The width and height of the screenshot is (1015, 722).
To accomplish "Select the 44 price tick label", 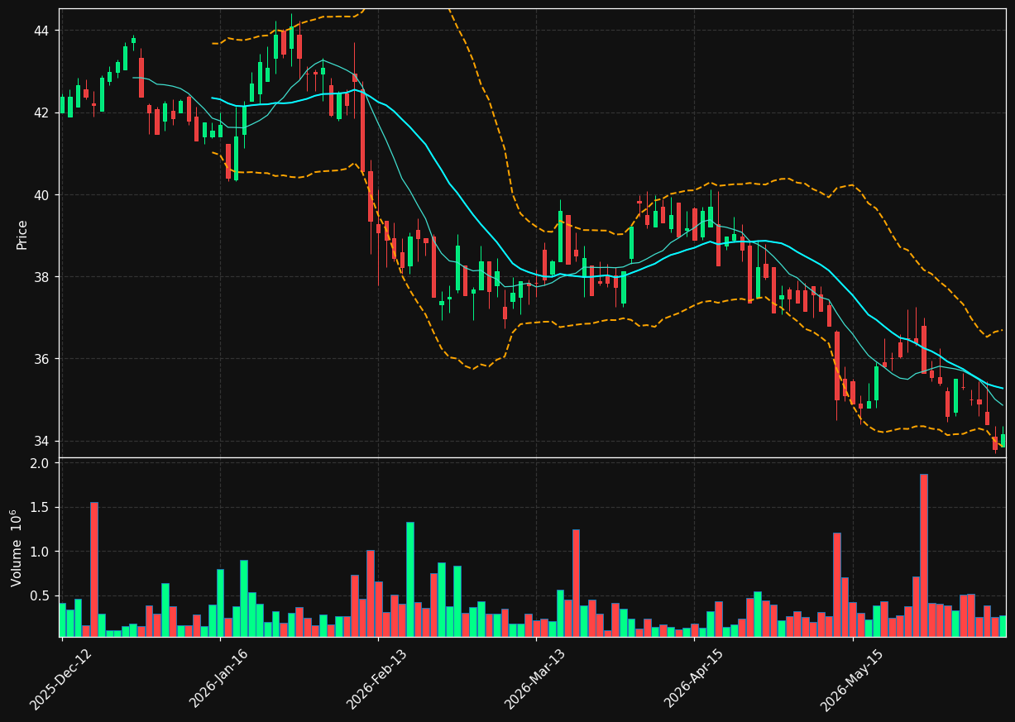I will 41,31.
